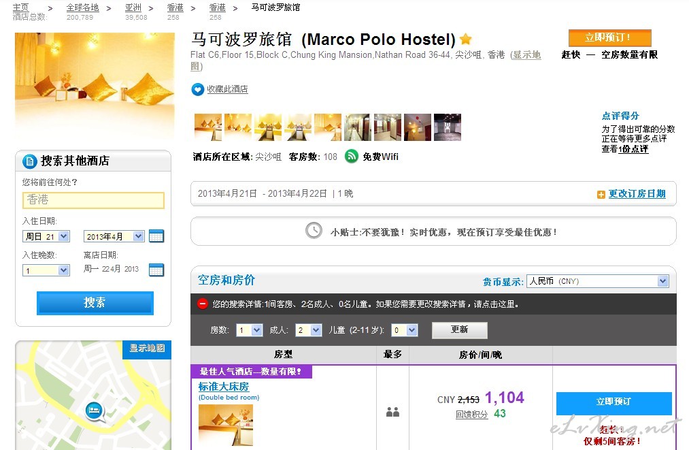Click the gold star rating icon
Screen dimensions: 689x450
coord(465,39)
